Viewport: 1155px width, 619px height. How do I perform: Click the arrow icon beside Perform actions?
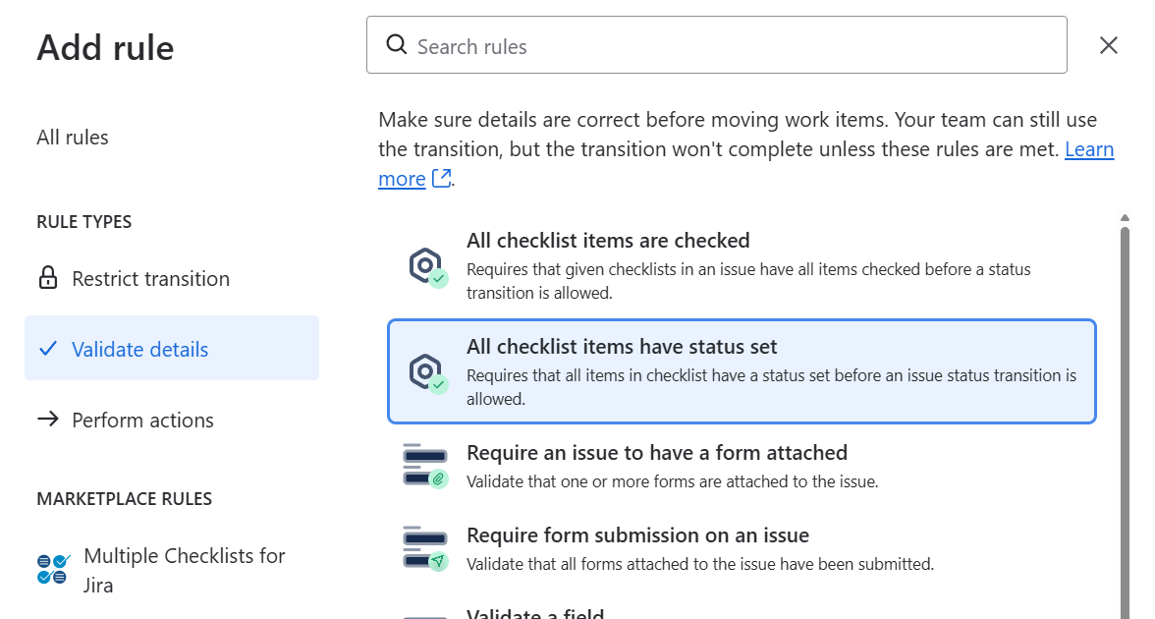(48, 420)
